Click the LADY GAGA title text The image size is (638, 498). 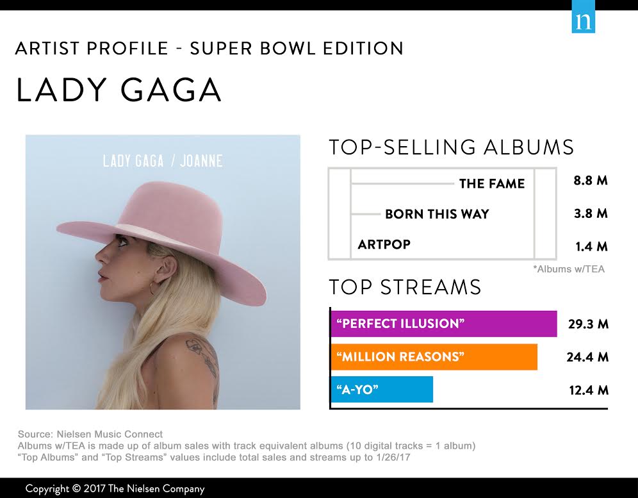[x=119, y=90]
